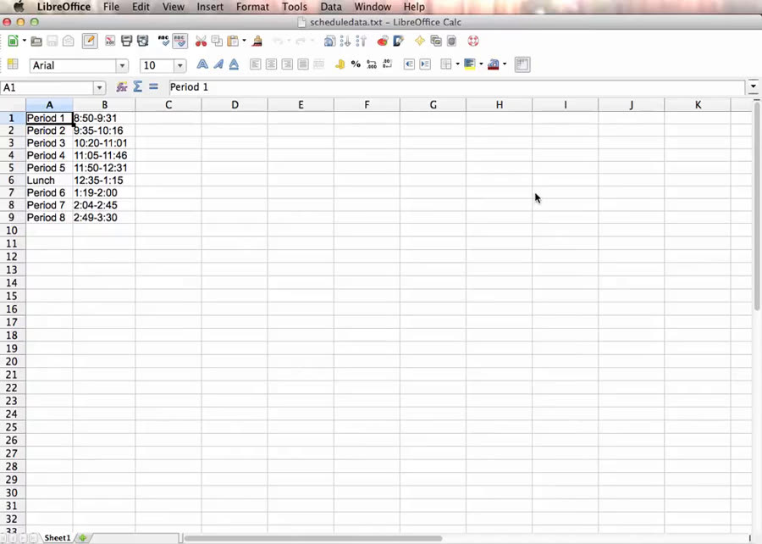The width and height of the screenshot is (762, 544).
Task: Open the font size 10 dropdown
Action: [x=179, y=65]
